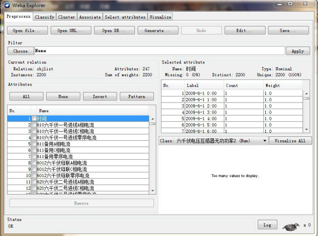Click the Visualize All button
Image resolution: width=318 pixels, height=236 pixels.
(x=290, y=141)
